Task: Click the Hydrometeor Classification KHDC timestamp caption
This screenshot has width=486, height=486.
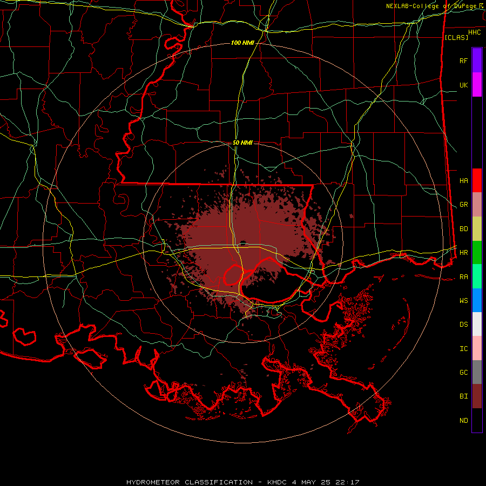Action: point(242,482)
